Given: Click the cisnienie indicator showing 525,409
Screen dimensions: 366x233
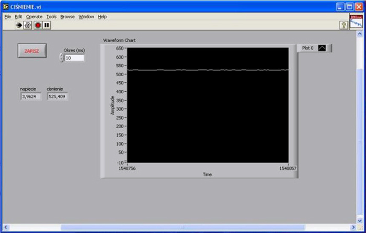Looking at the screenshot, I should click(x=57, y=96).
